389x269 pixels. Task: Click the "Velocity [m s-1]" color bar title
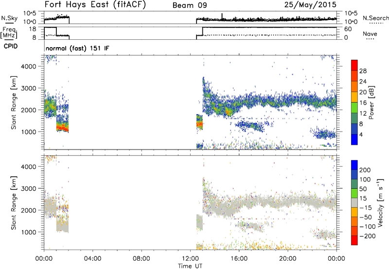tap(380, 202)
